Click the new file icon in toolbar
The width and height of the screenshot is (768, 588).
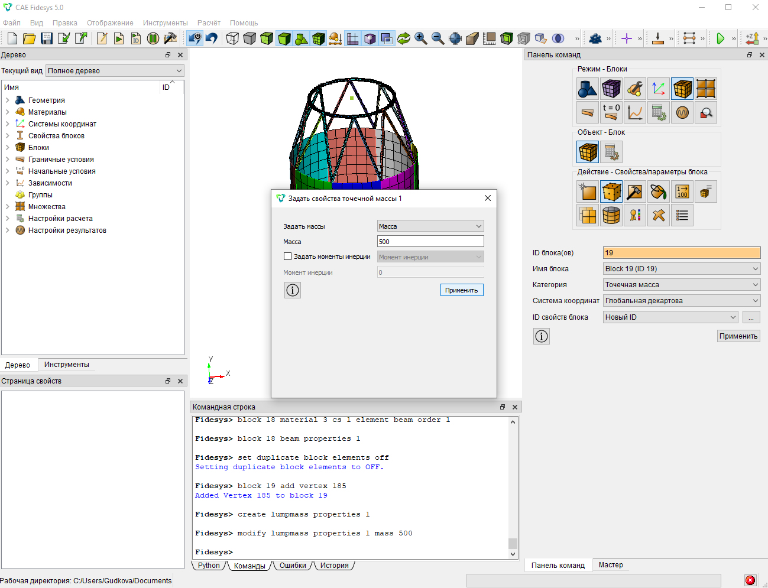(x=12, y=38)
